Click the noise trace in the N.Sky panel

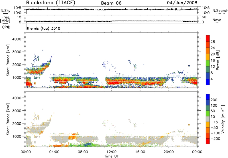(111, 9)
